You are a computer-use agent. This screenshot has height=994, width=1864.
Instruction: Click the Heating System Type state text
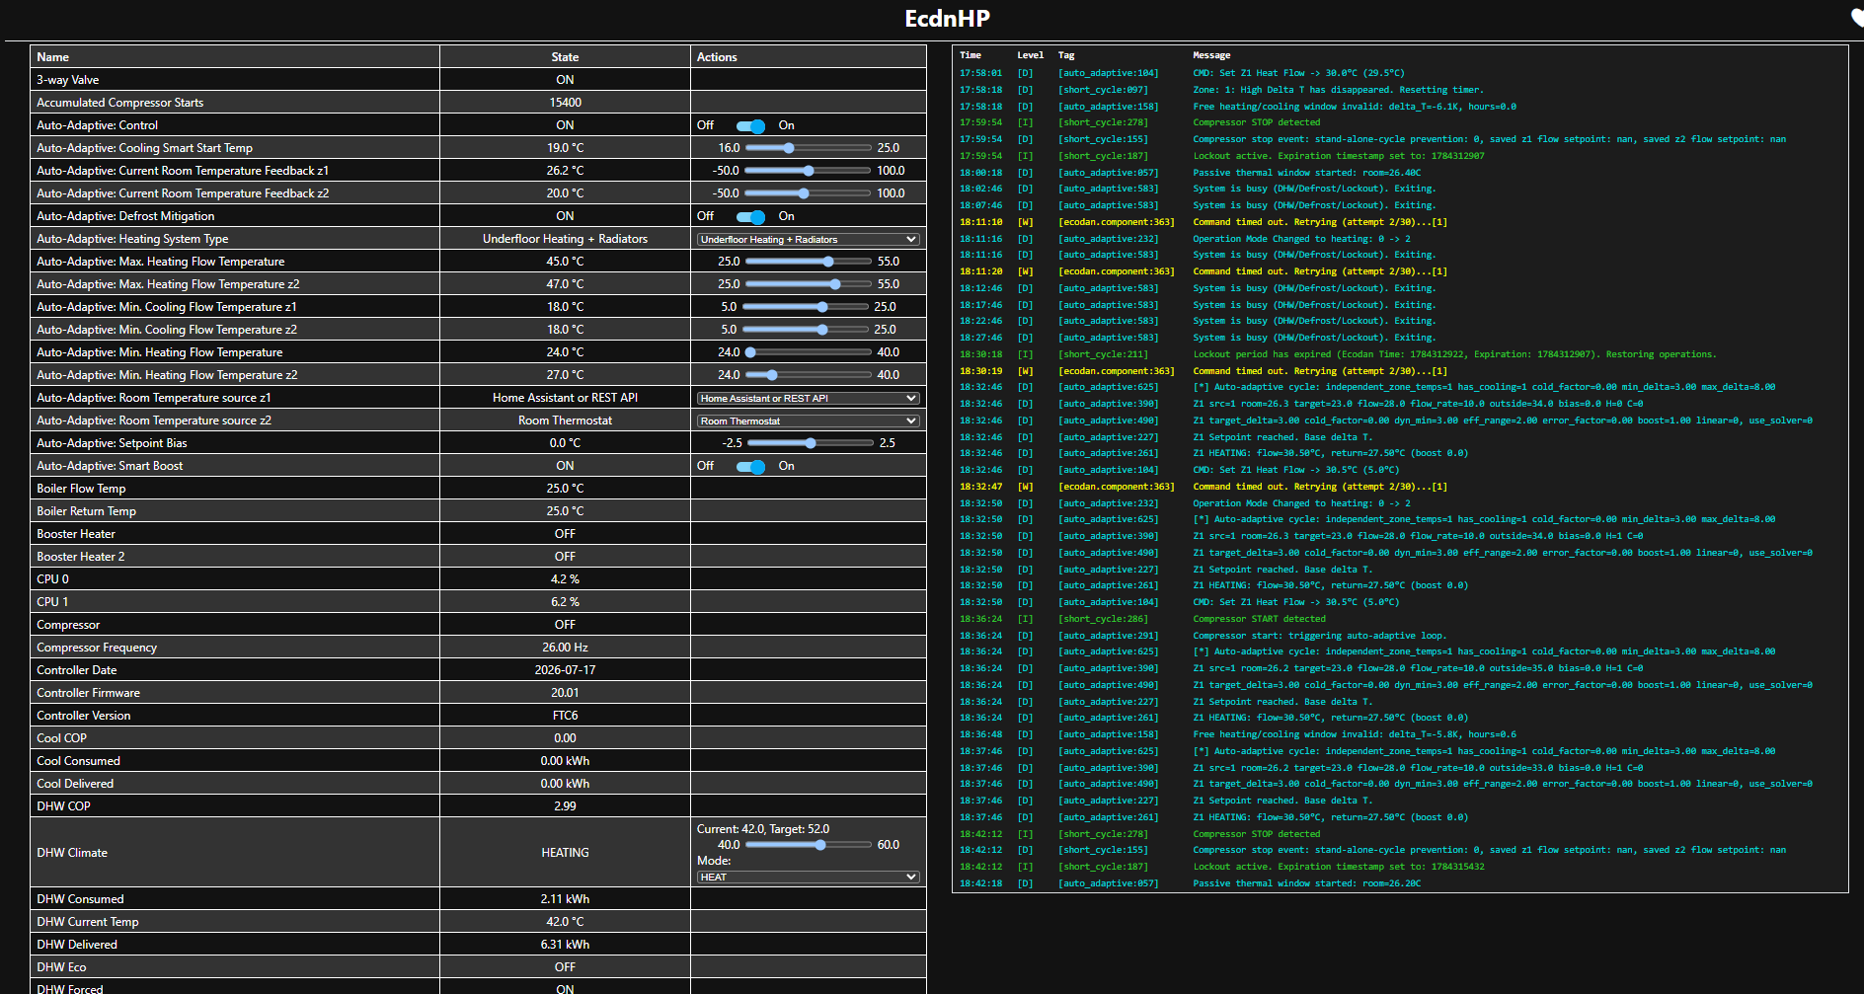click(x=565, y=239)
